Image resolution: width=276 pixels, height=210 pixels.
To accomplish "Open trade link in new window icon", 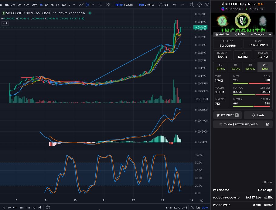I will click(x=267, y=124).
